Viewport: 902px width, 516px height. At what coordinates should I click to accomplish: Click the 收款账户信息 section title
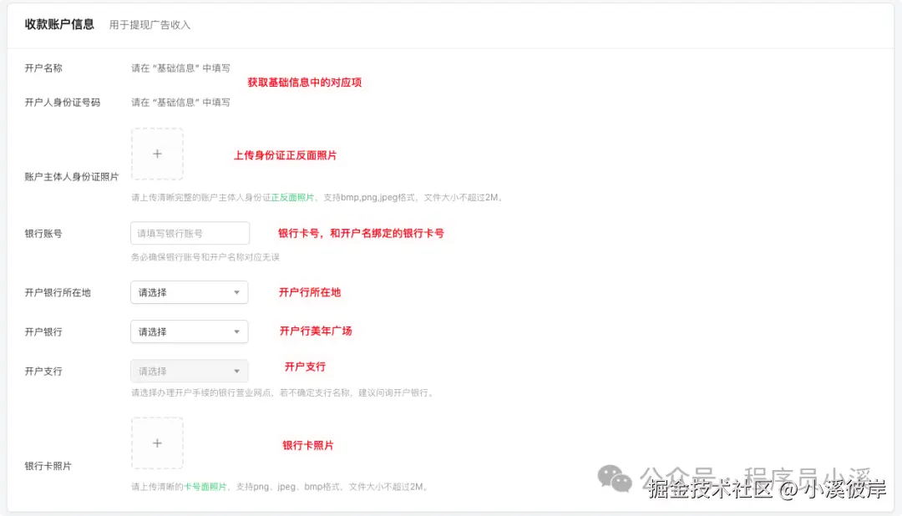coord(58,25)
